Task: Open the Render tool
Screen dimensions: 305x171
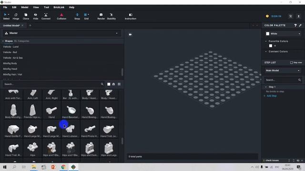Action: click(x=101, y=17)
